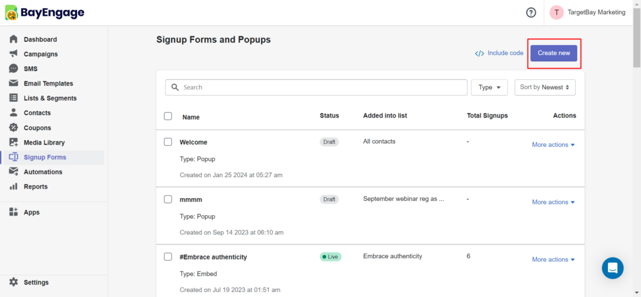Click TargetBay Marketing account name
This screenshot has height=297, width=641.
(597, 13)
